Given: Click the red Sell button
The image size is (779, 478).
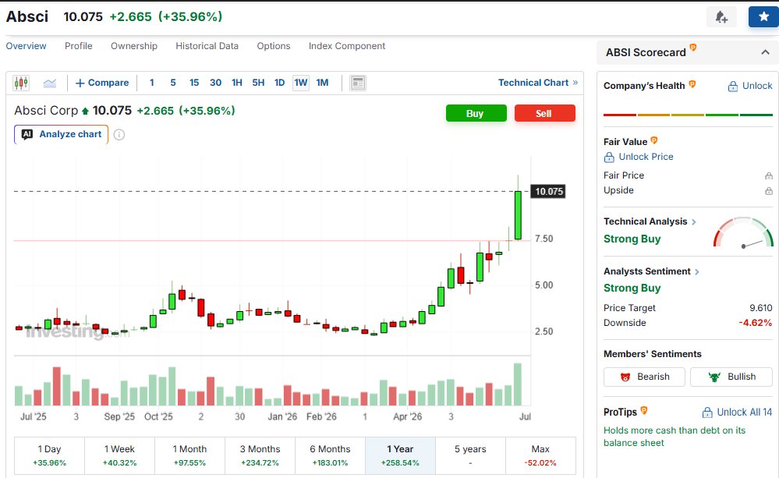Looking at the screenshot, I should tap(545, 113).
